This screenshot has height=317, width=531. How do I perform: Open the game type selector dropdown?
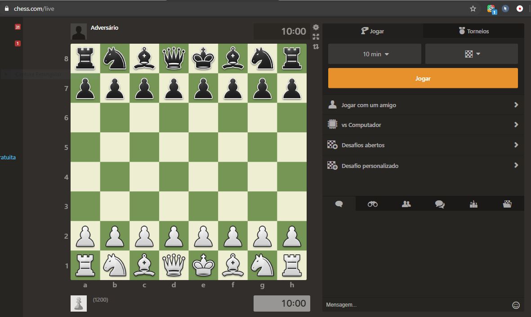pos(471,54)
